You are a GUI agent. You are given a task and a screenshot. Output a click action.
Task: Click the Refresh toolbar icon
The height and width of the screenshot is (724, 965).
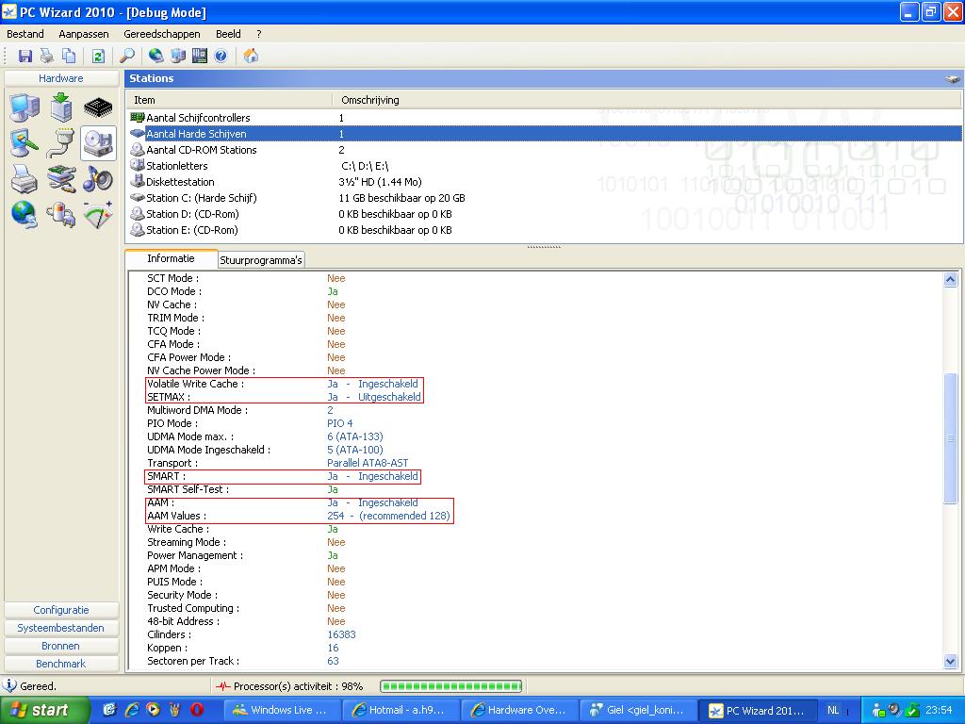tap(98, 56)
